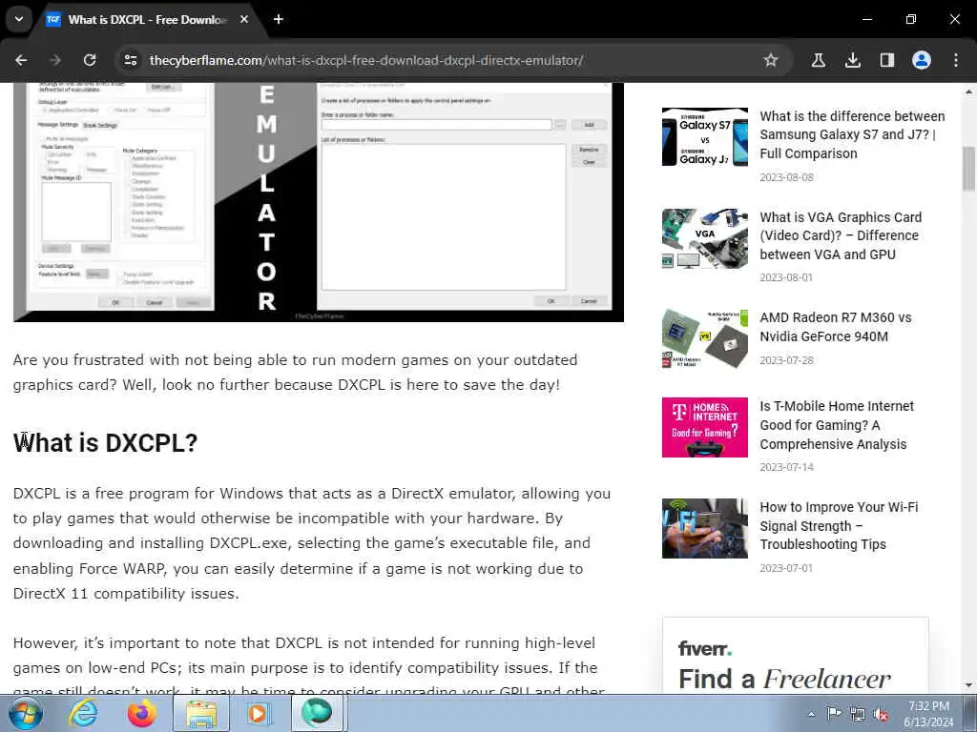Open the tab search dropdown arrow
Viewport: 977px width, 732px height.
point(19,19)
